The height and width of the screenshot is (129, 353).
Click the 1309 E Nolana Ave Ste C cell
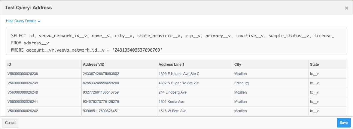point(179,74)
